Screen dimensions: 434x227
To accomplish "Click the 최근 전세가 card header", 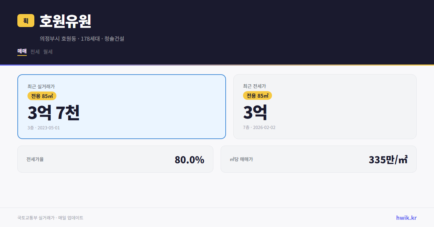I will tap(255, 86).
